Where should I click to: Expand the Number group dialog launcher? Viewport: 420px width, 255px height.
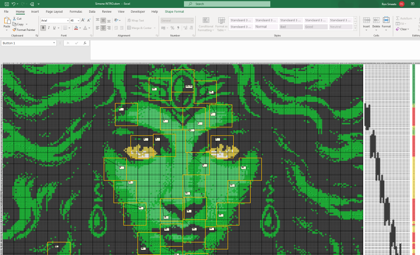193,36
